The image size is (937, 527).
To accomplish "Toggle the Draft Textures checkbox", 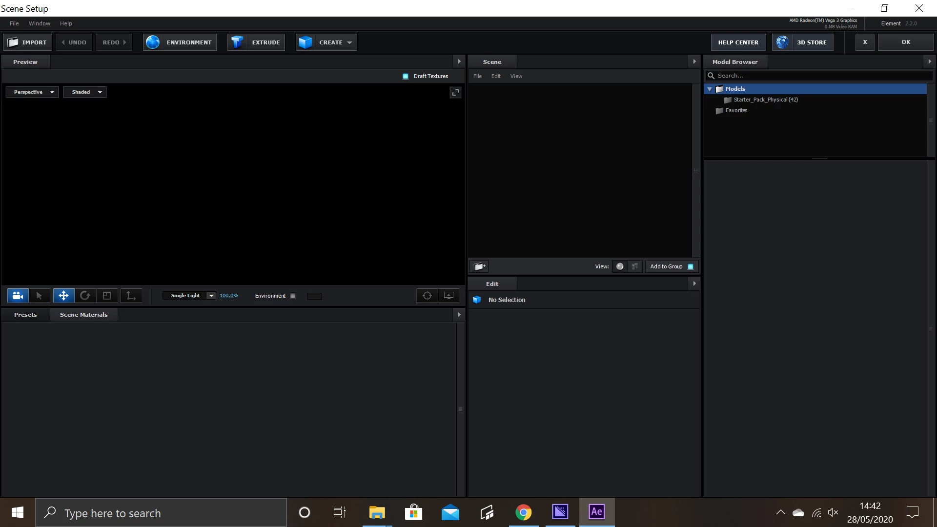I will (406, 76).
